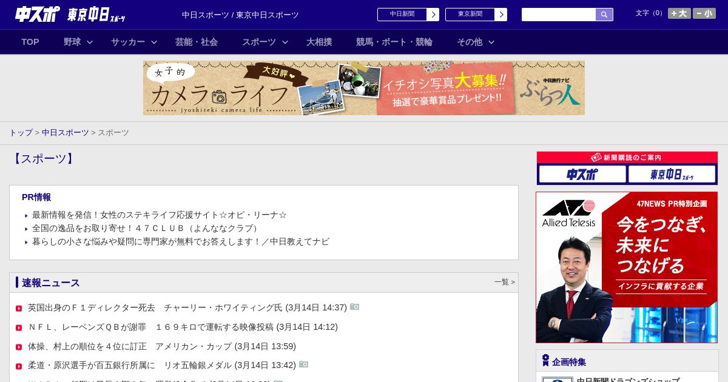Expand the スポーツ dropdown chevron

click(285, 42)
